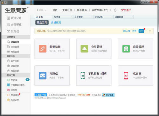Open 获取帮助 (F7) in top menu
Viewport: 159px width, 116px height.
coord(100,10)
